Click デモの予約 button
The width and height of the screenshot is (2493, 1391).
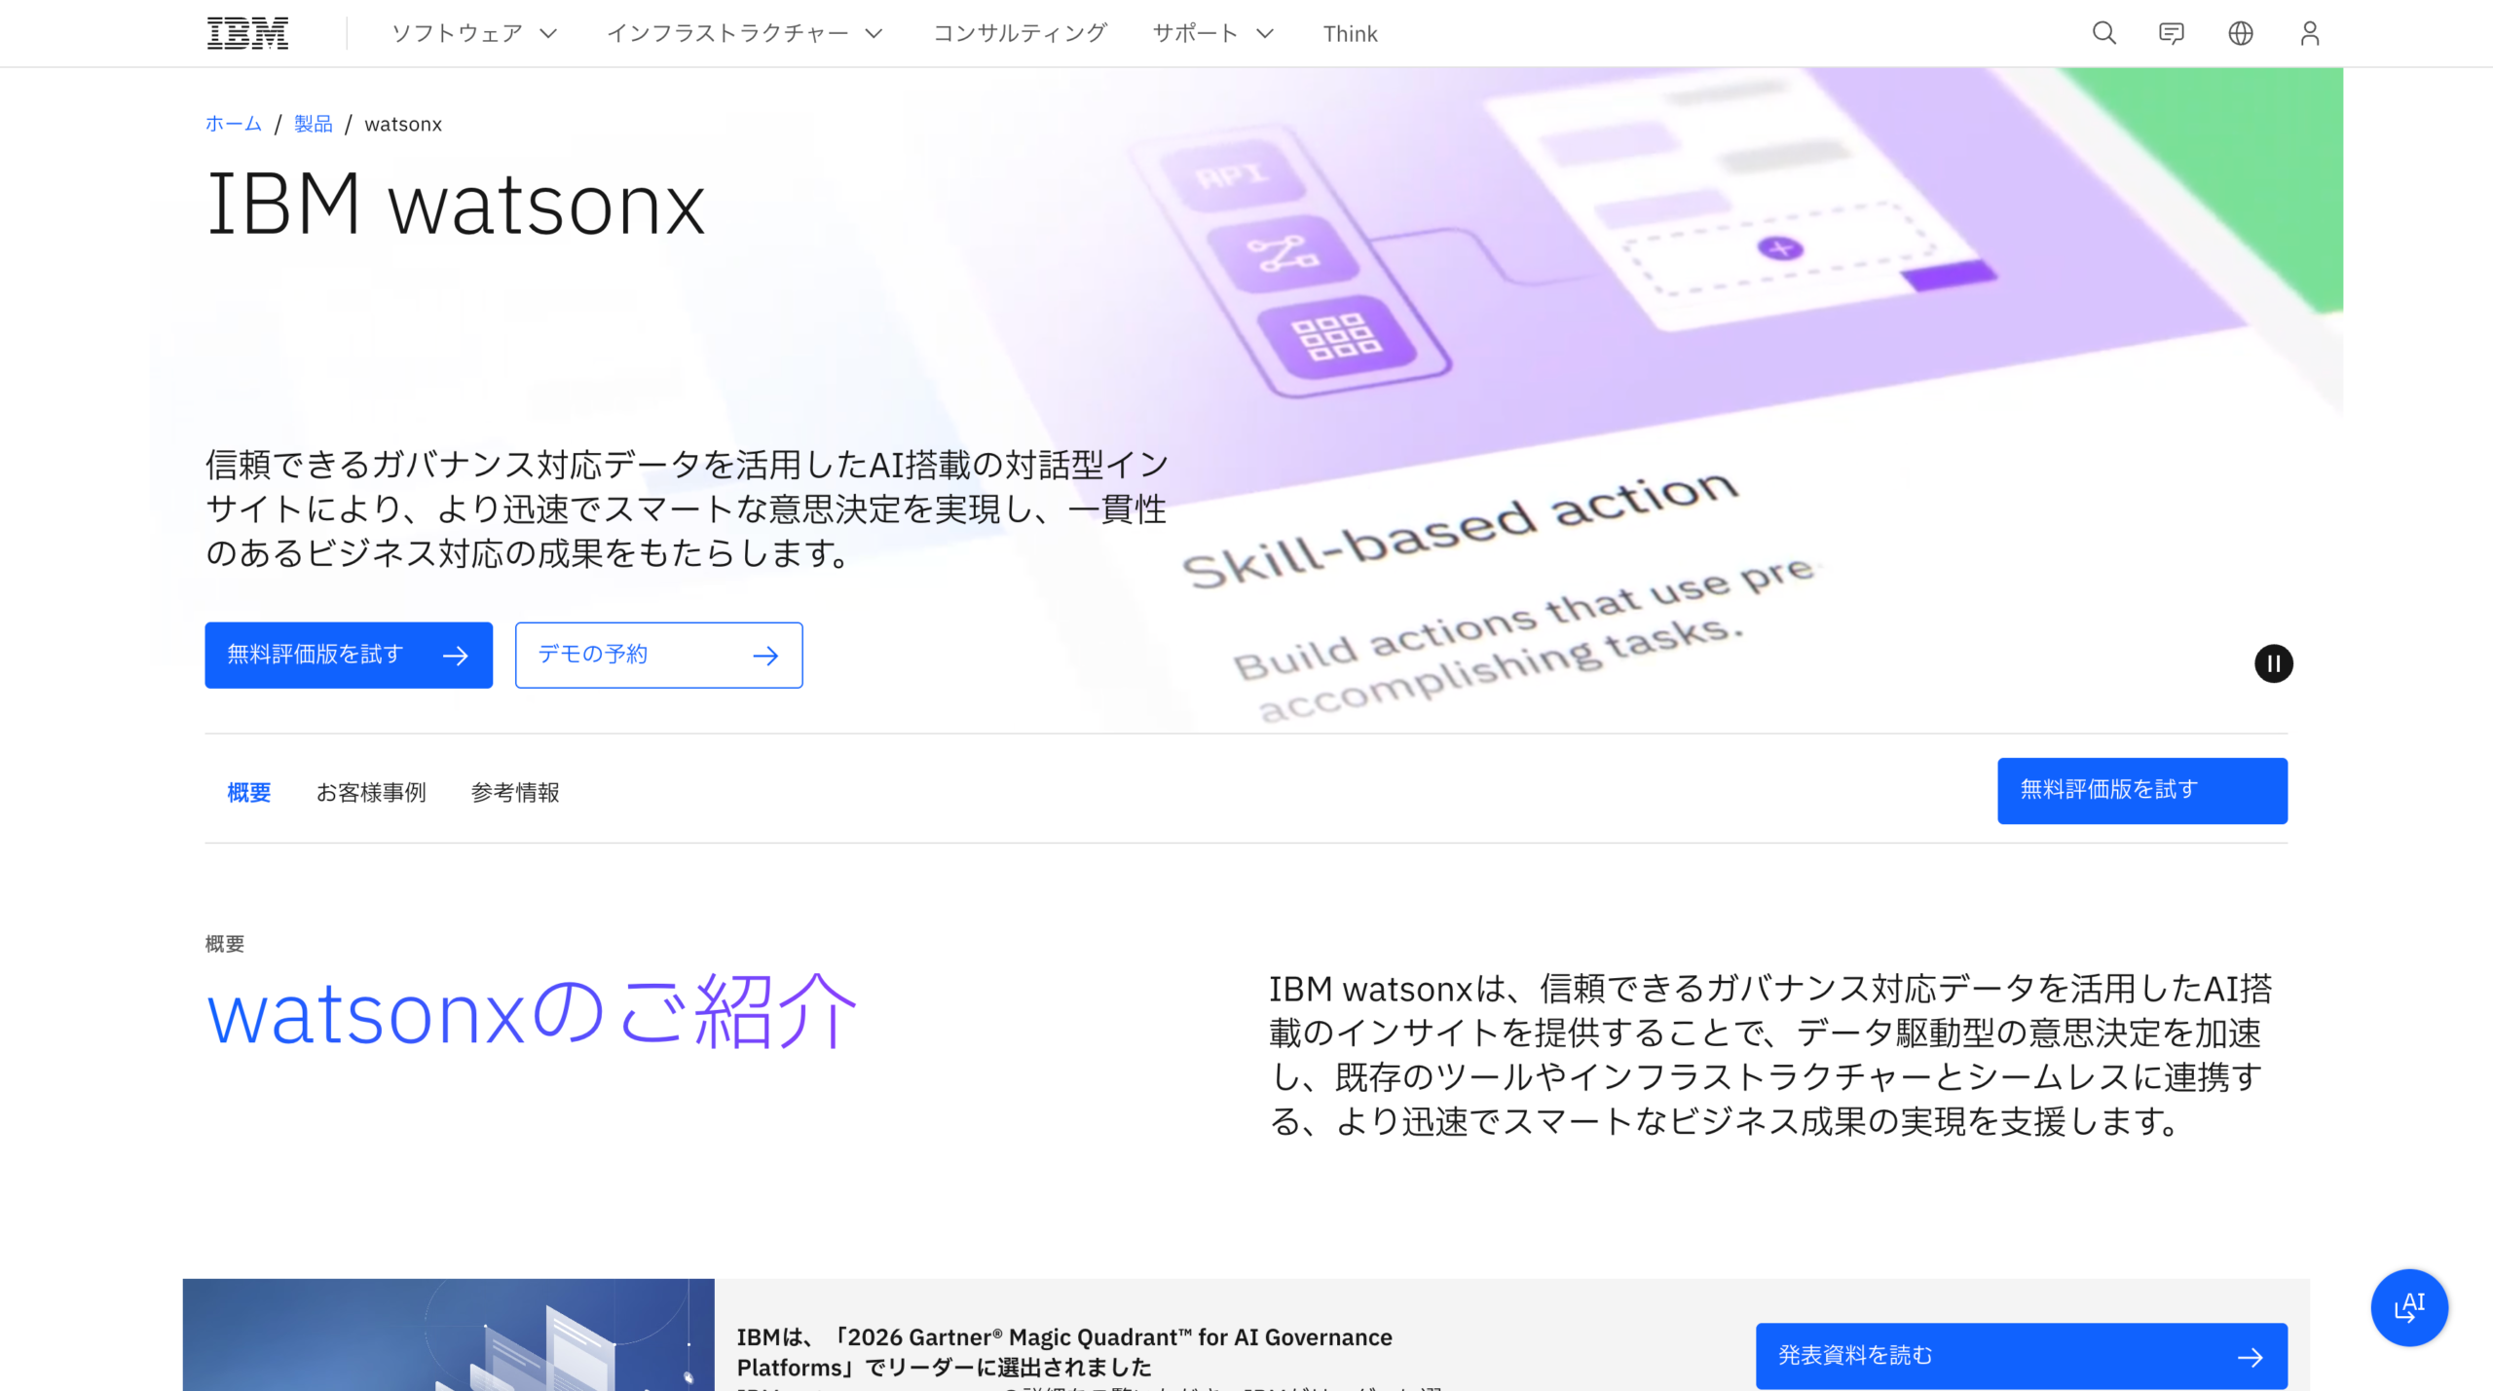click(658, 655)
